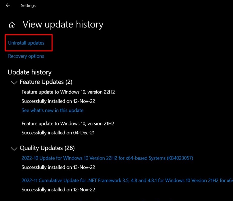The height and width of the screenshot is (201, 233).
Task: Click the Quality Updates (26) heading
Action: point(47,148)
